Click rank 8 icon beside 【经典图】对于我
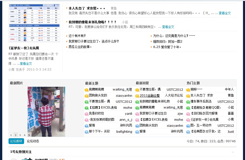 click(188, 132)
